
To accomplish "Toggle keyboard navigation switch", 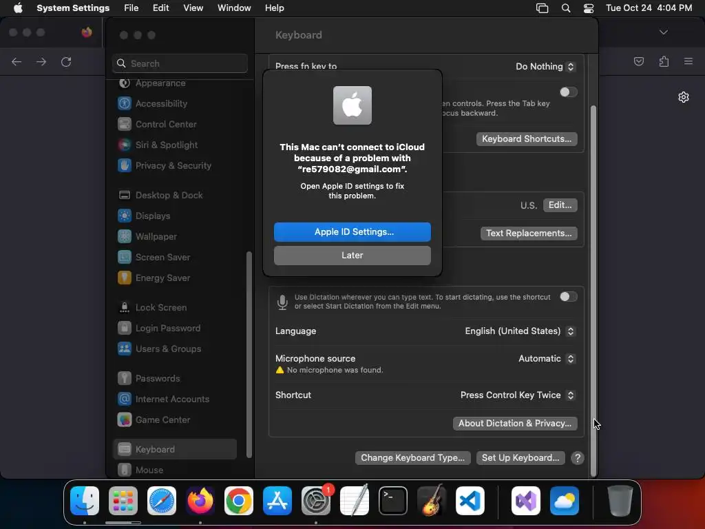I will coord(568,92).
